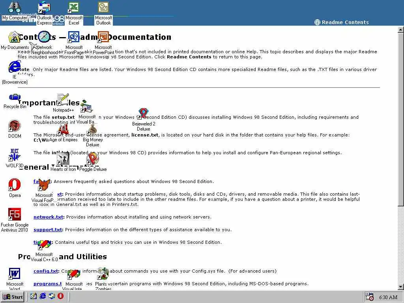Image resolution: width=404 pixels, height=303 pixels.
Task: Open the Network Neighborhood desktop icon
Action: 44,43
